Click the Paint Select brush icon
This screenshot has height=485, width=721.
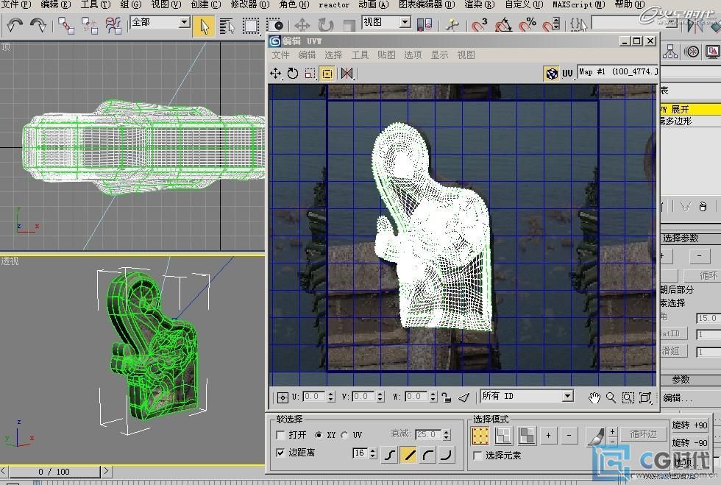click(597, 436)
